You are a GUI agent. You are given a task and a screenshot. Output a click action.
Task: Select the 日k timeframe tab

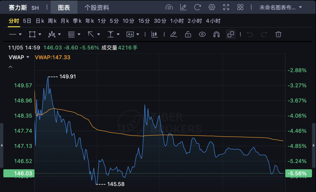point(40,21)
